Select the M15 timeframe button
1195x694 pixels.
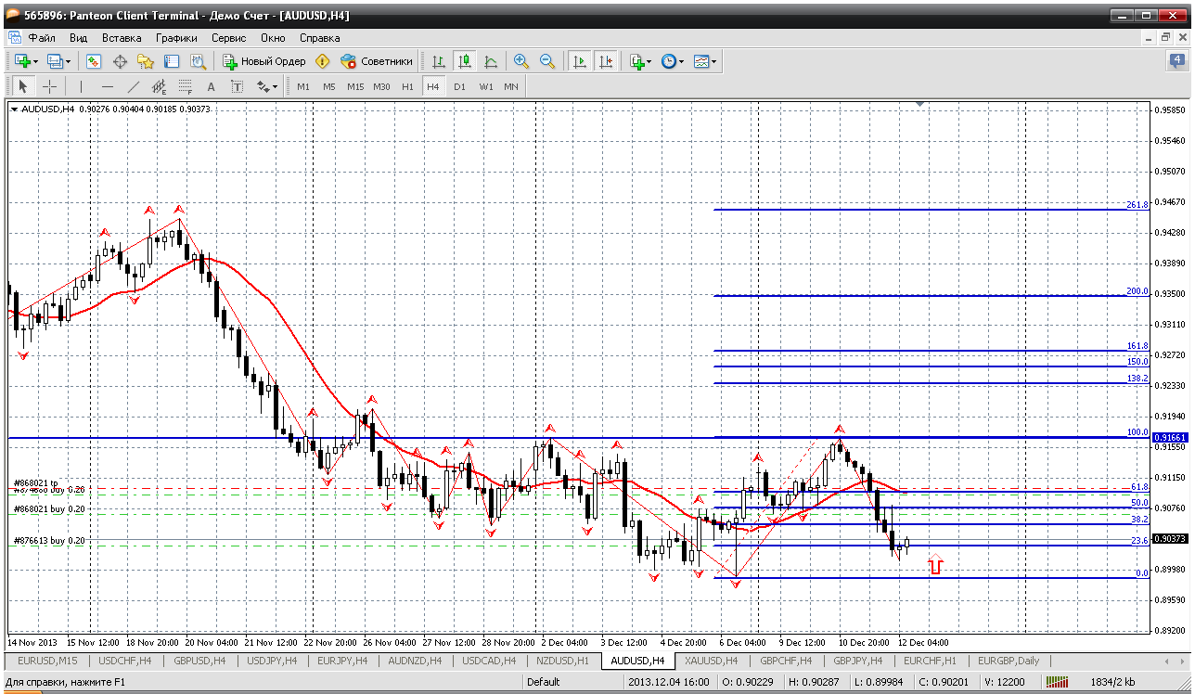click(x=355, y=86)
